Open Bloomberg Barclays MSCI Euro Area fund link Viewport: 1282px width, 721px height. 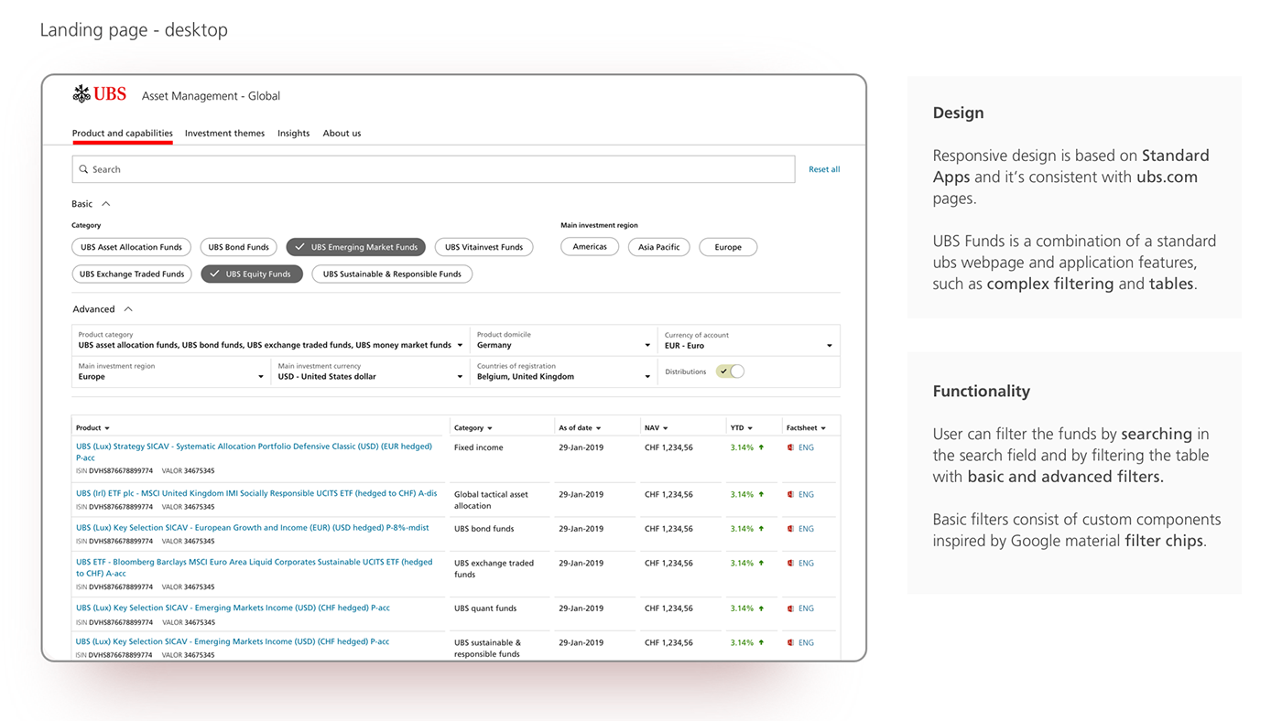point(254,567)
